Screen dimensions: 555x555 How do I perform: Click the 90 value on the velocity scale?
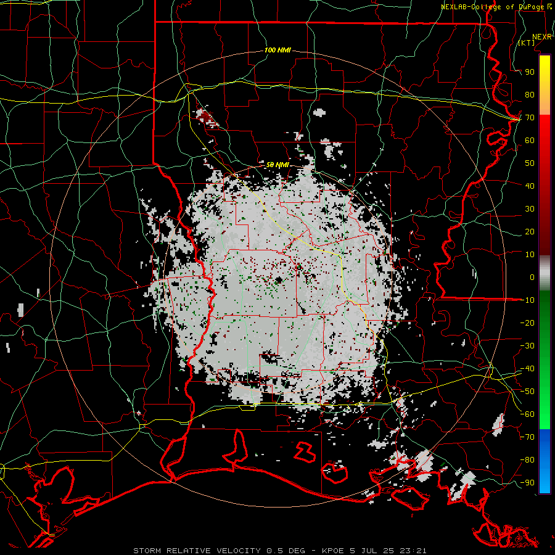530,72
